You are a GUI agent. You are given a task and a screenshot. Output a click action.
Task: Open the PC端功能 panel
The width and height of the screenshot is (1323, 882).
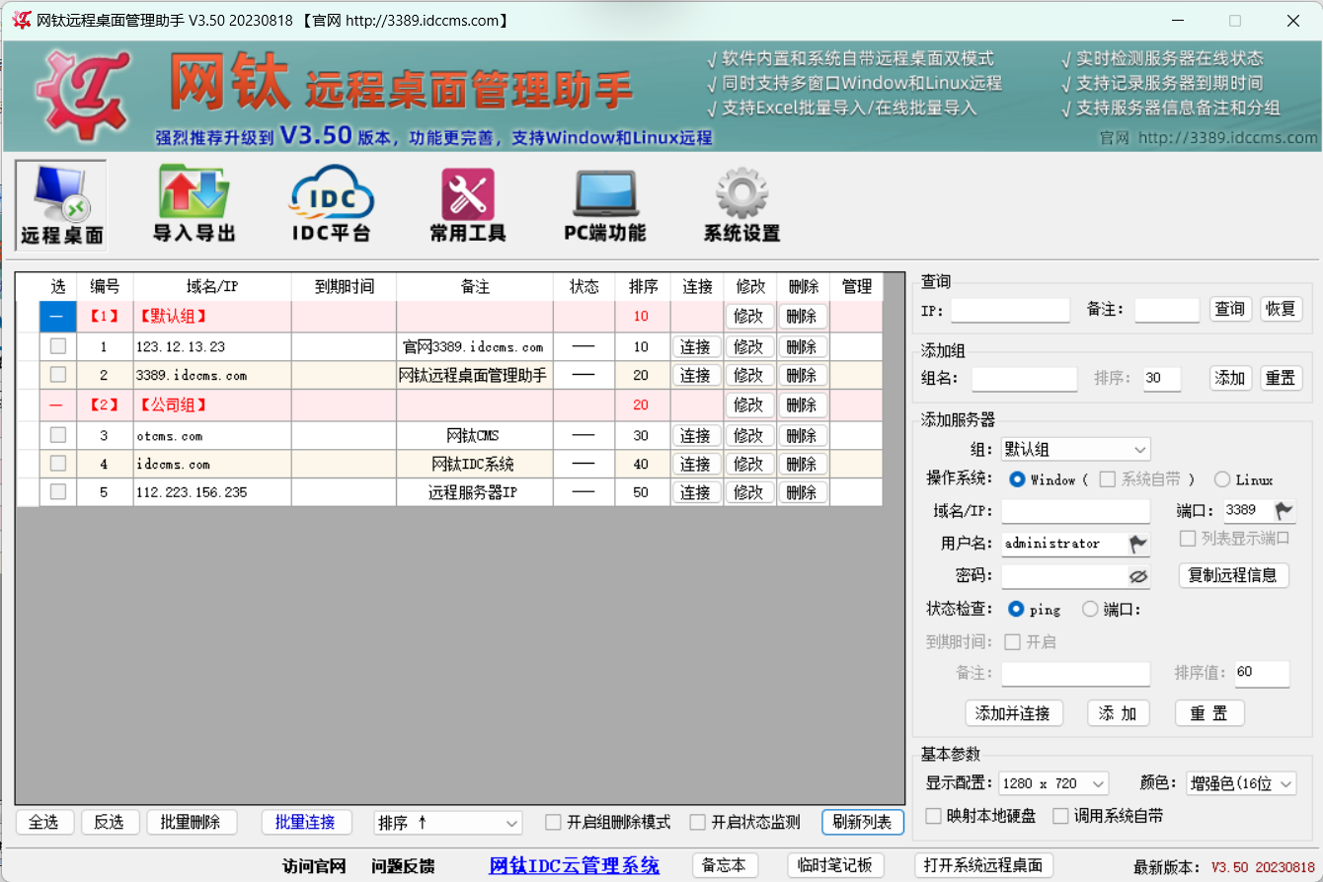point(603,204)
